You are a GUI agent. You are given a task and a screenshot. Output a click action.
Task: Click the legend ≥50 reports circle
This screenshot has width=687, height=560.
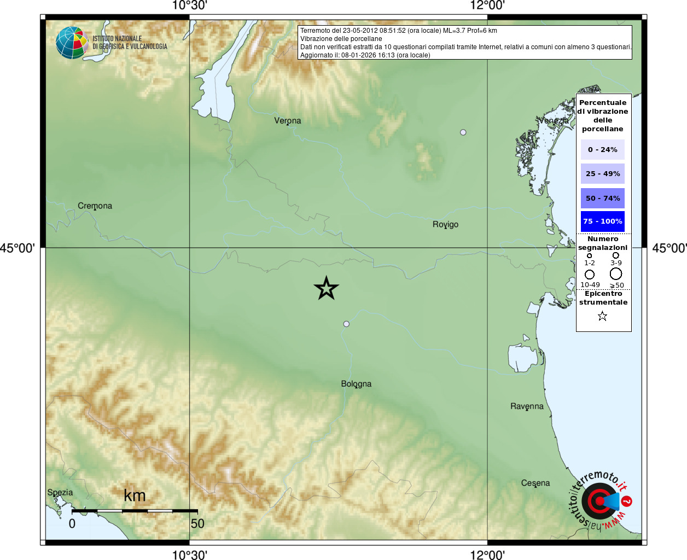pos(616,274)
